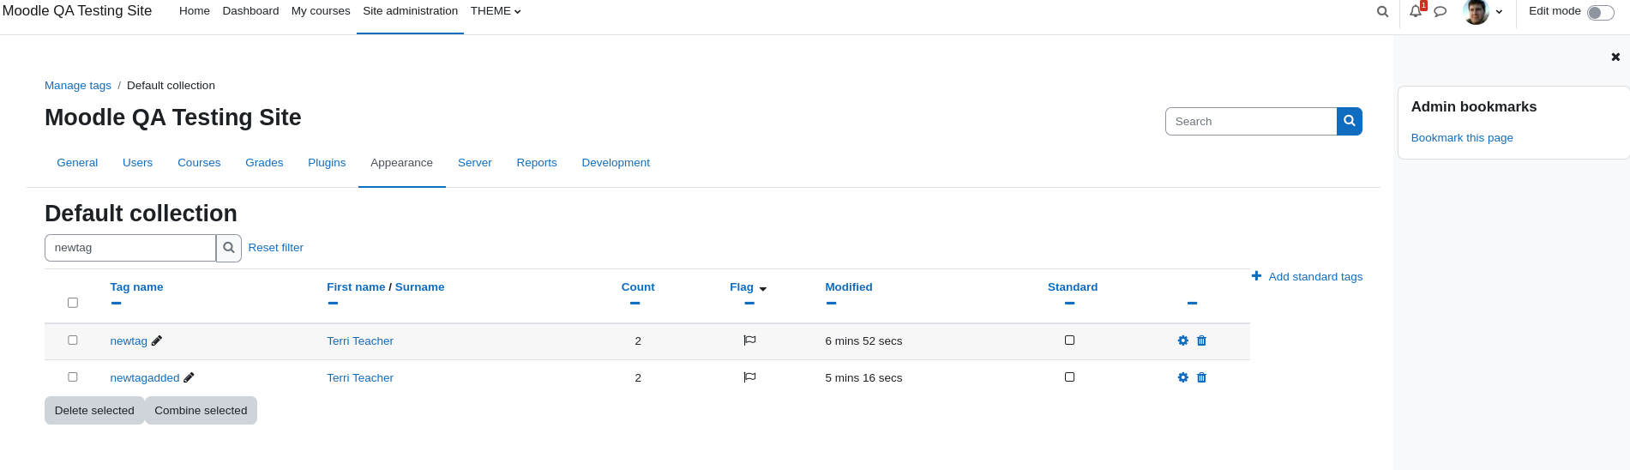Check the select-all checkbox in table header
This screenshot has width=1630, height=470.
(x=73, y=303)
